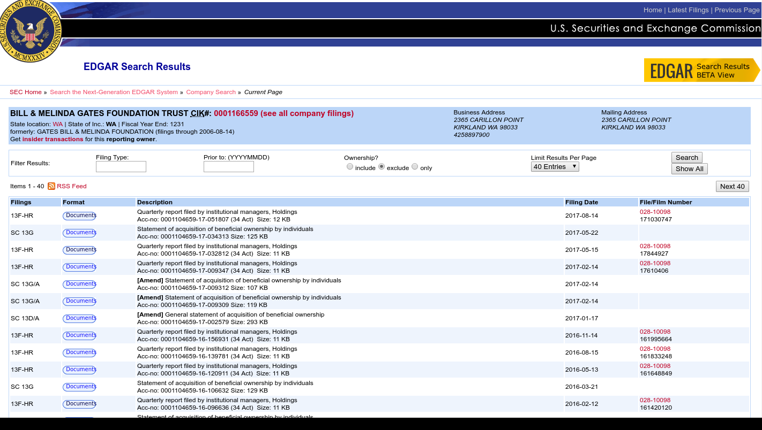Viewport: 762px width, 430px height.
Task: Open Documents for SC 13G filed 2017-05-22
Action: pyautogui.click(x=79, y=233)
